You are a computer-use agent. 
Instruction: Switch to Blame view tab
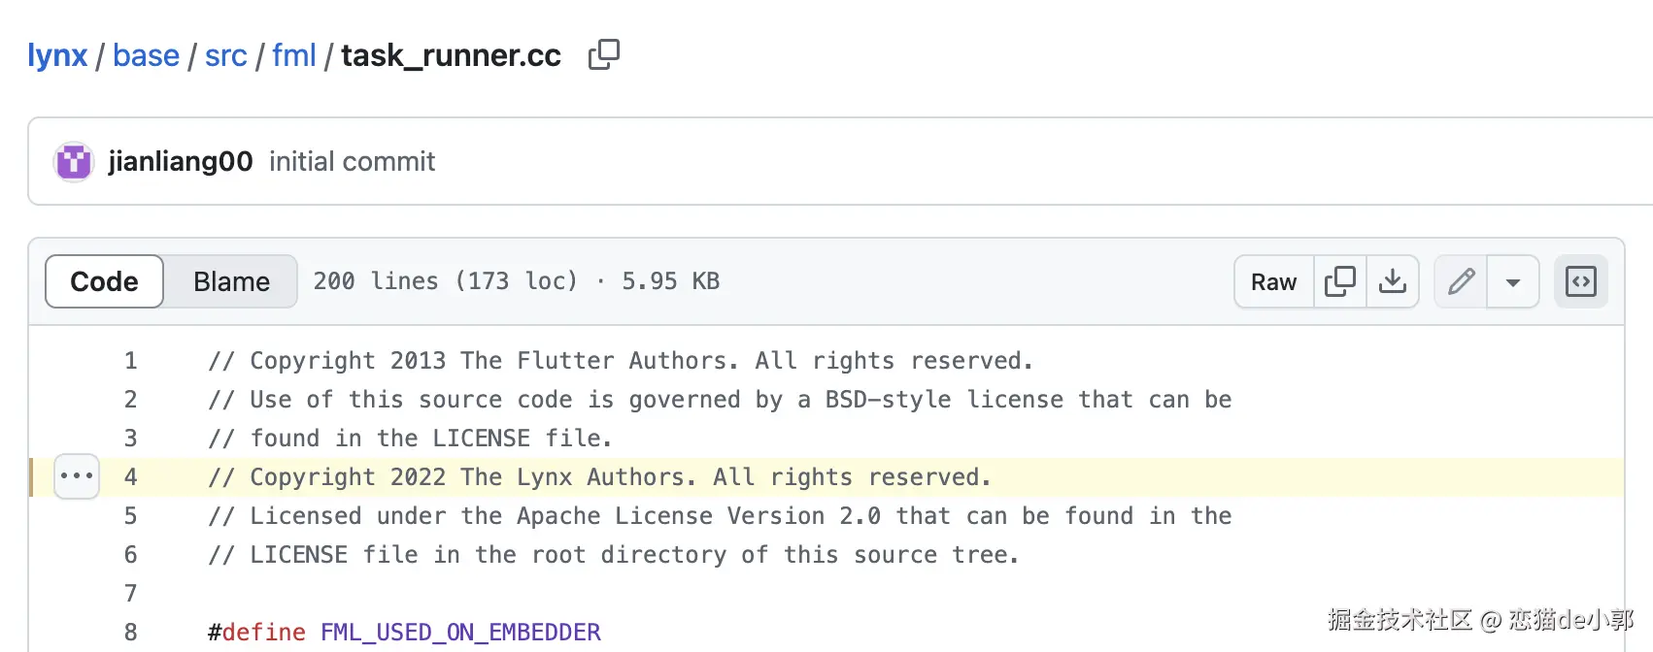[231, 281]
